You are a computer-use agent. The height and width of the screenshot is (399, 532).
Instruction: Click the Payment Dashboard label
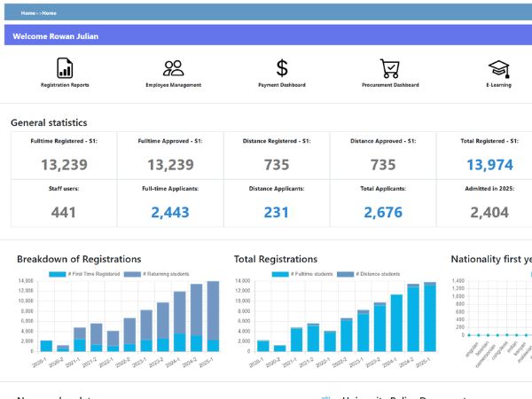[282, 85]
